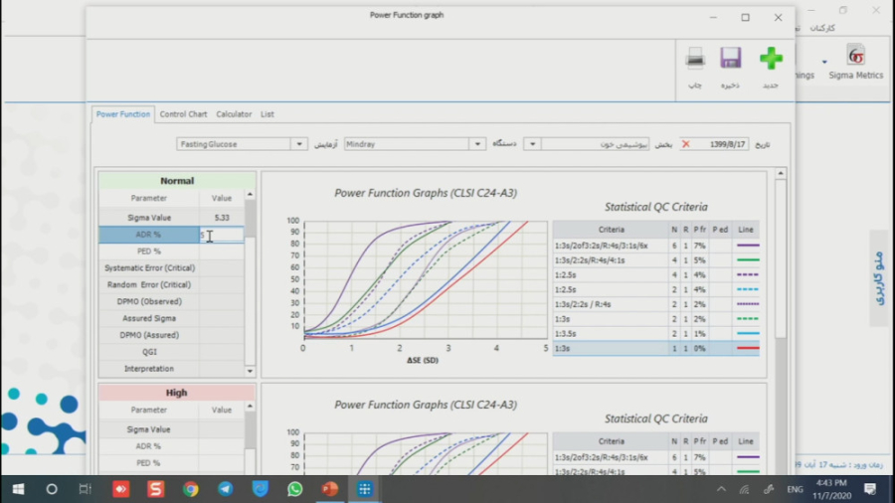The image size is (895, 503).
Task: Clear the date with red X icon
Action: click(685, 144)
